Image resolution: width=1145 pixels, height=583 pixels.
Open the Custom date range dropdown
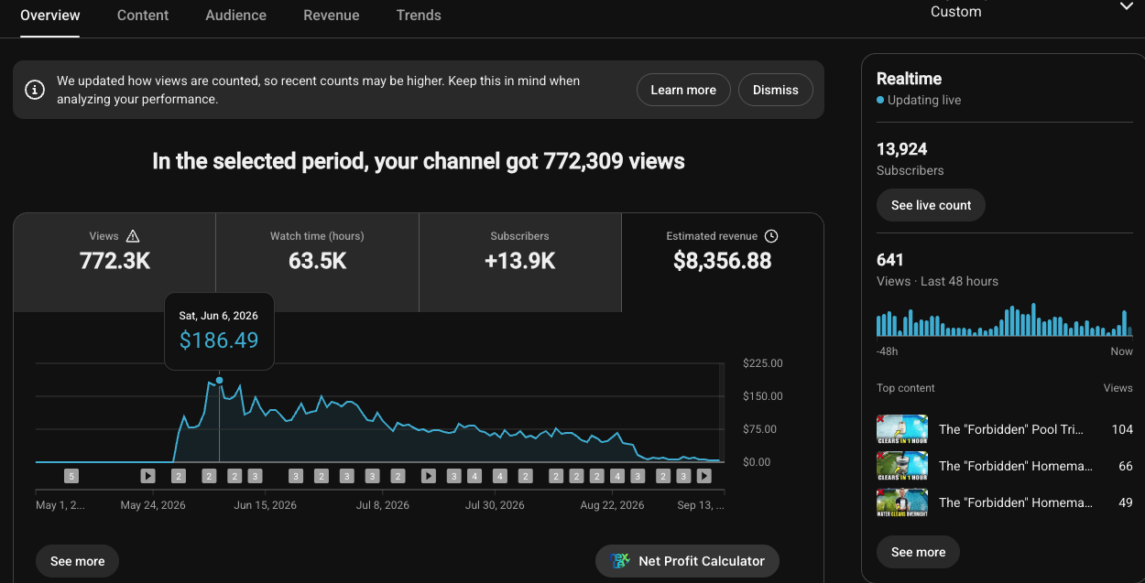pos(1032,12)
